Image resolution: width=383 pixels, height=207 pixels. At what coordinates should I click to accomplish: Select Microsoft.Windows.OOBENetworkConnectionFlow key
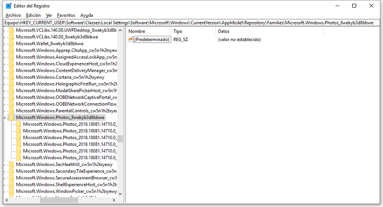[67, 104]
